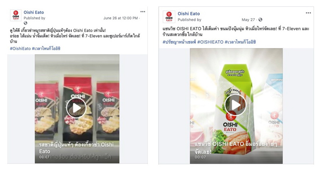The width and height of the screenshot is (322, 171).
Task: Open Oishi Eato page name link in right post
Action: [x=189, y=14]
